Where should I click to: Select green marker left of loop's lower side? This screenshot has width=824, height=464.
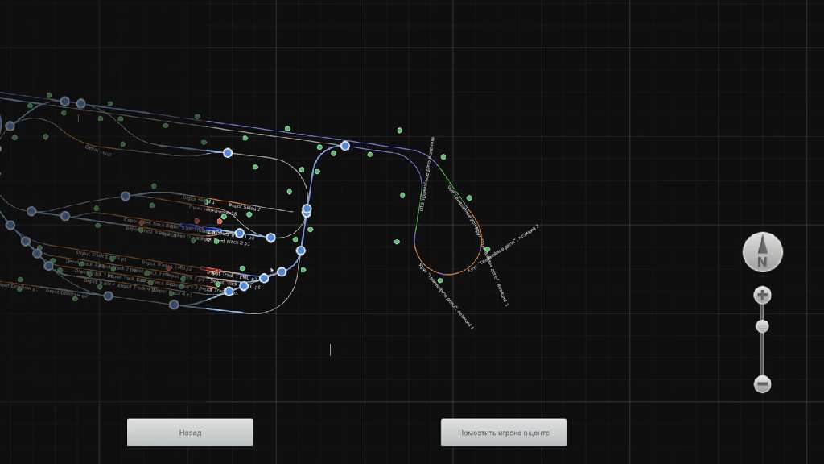pyautogui.click(x=398, y=242)
